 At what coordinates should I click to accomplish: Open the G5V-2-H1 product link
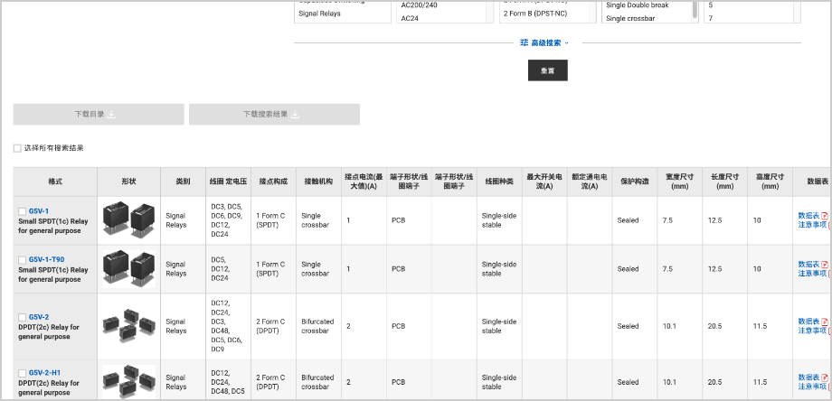tap(44, 372)
